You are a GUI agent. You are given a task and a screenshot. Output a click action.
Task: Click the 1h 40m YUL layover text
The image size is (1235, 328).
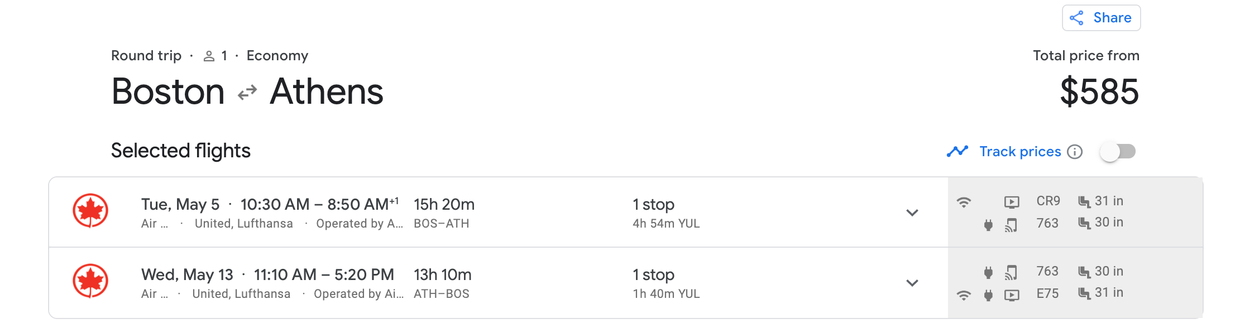coord(666,294)
